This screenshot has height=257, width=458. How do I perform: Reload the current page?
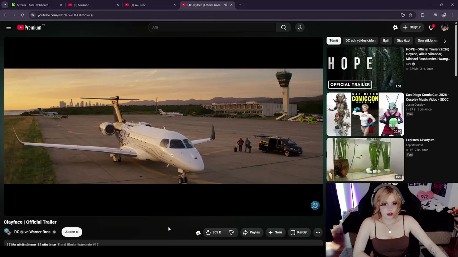tap(23, 15)
